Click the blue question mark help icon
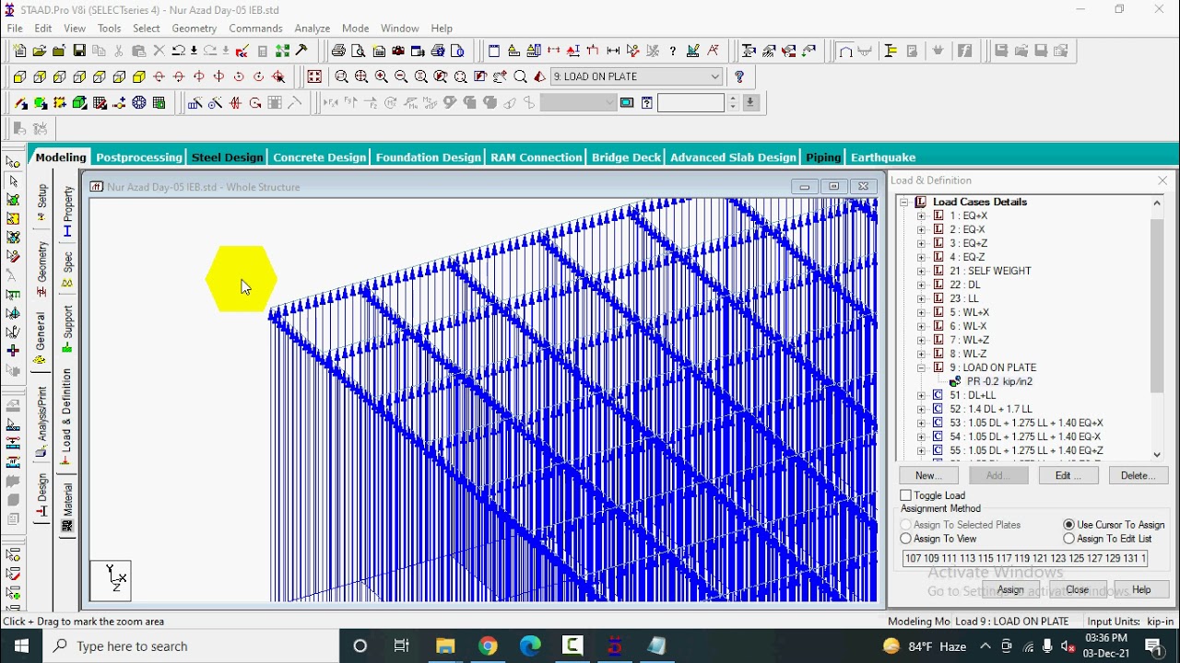 (x=739, y=77)
